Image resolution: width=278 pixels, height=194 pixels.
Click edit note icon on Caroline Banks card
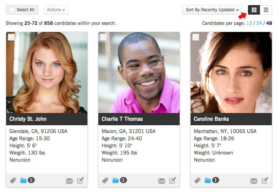coord(265,181)
